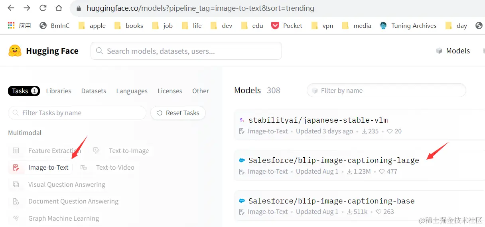This screenshot has height=227, width=485.
Task: Go back with the browser back arrow
Action: (x=11, y=8)
